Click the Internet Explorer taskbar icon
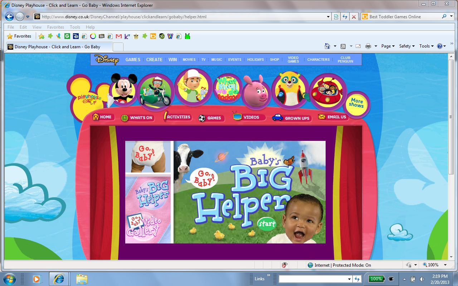Image resolution: width=458 pixels, height=286 pixels. [59, 278]
